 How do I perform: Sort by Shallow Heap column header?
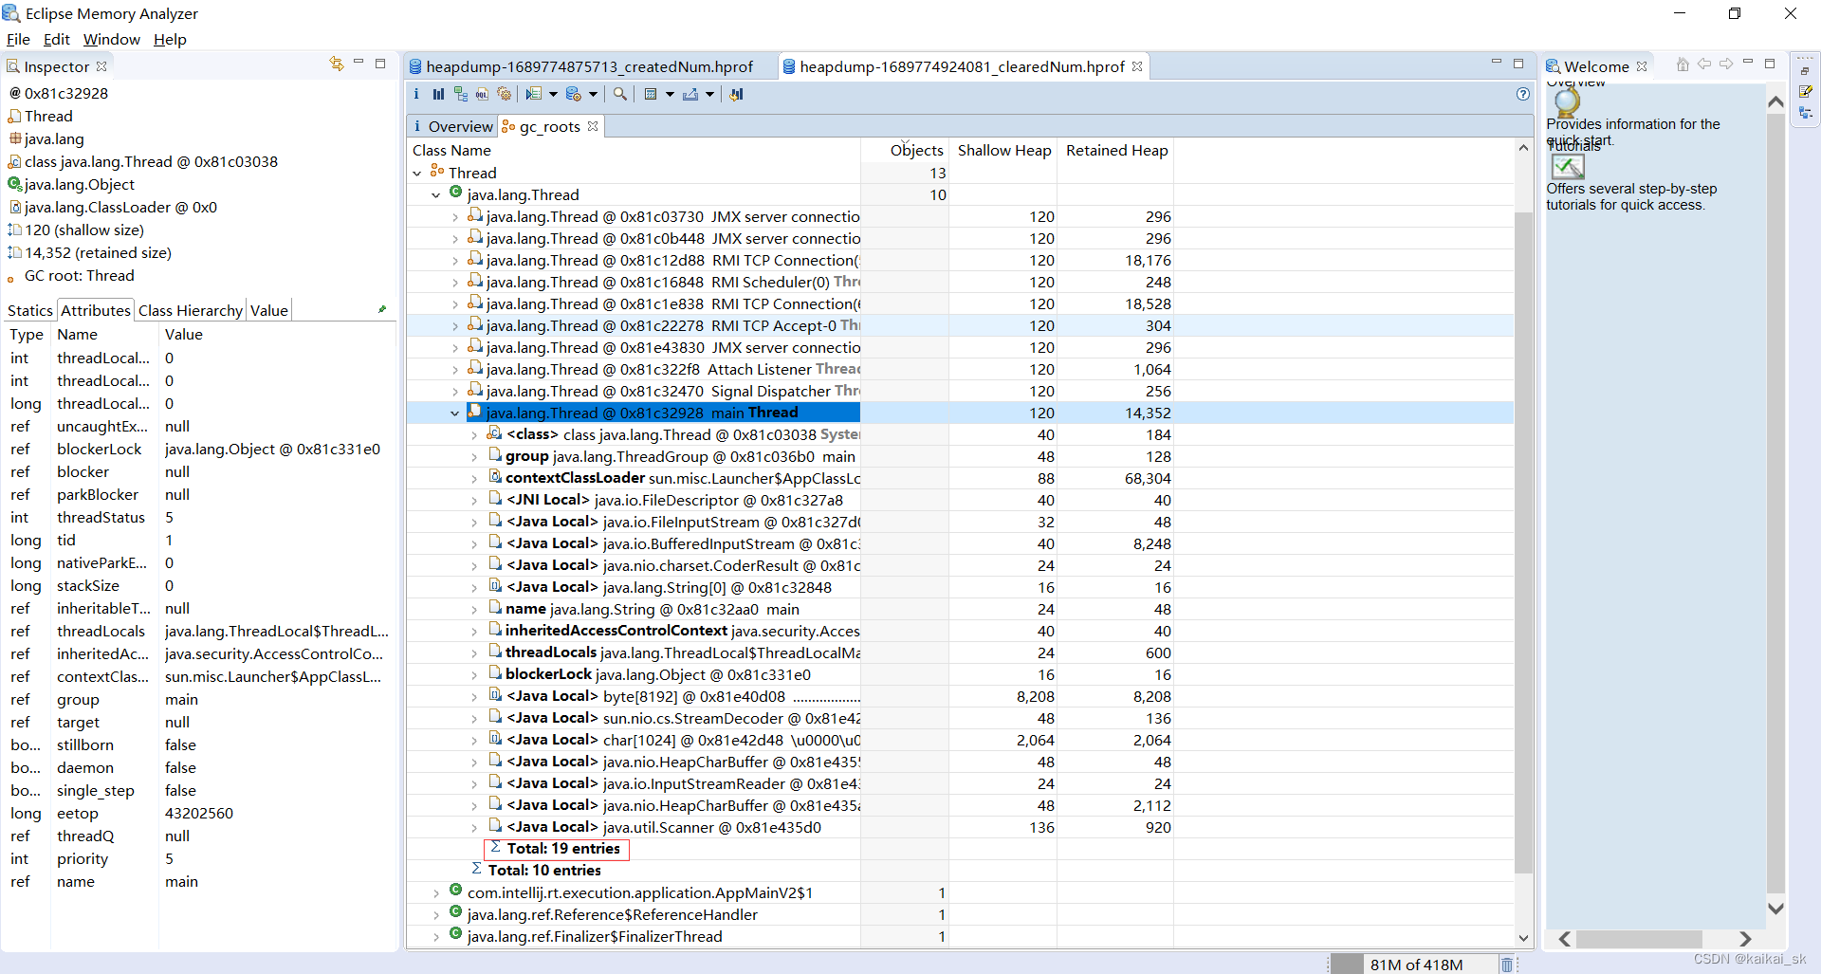point(1004,151)
